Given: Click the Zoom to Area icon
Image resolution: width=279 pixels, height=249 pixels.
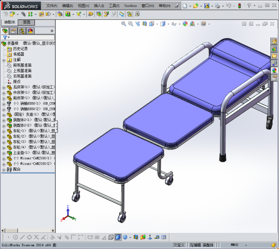Looking at the screenshot, I should click(130, 24).
